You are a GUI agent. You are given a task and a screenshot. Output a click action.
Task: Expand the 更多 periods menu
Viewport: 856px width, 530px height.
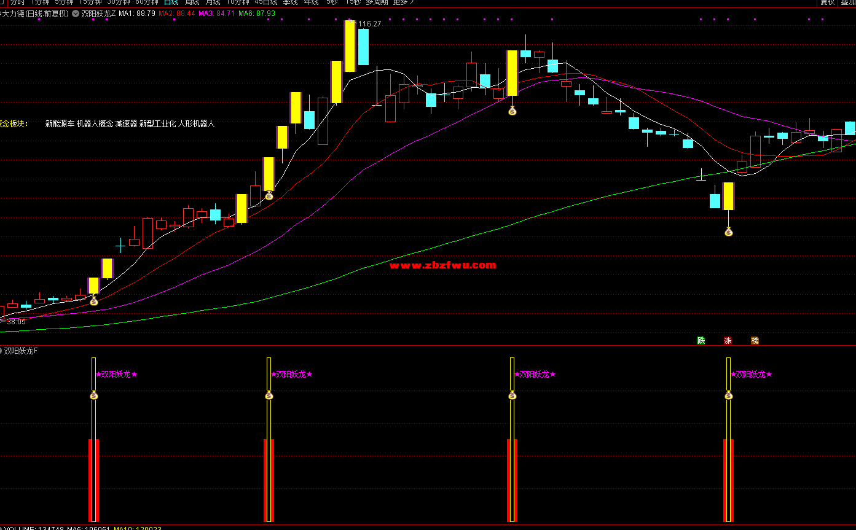tap(403, 2)
